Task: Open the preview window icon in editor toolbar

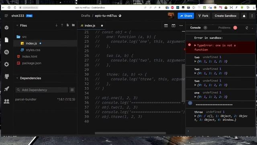Action: coord(173,26)
